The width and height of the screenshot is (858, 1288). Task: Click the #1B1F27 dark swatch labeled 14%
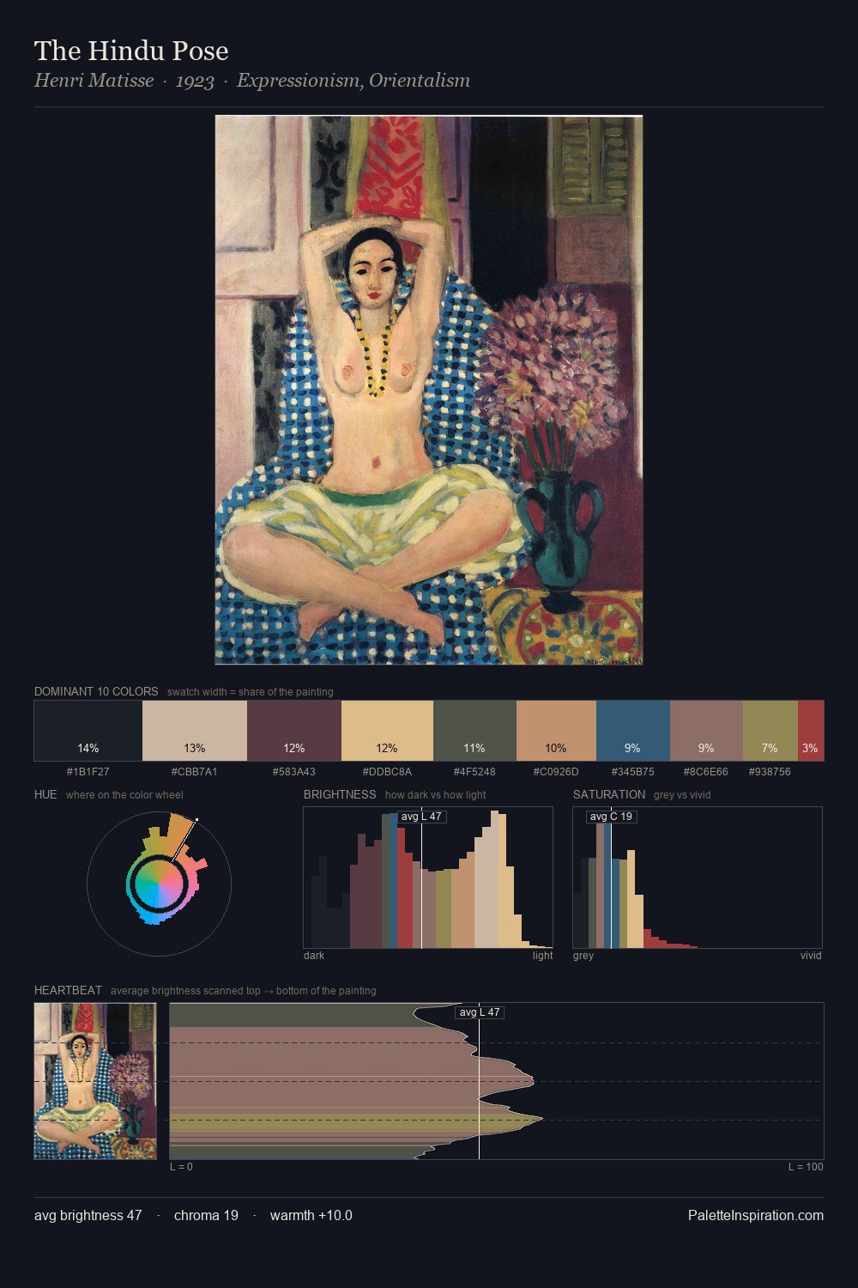(x=88, y=731)
